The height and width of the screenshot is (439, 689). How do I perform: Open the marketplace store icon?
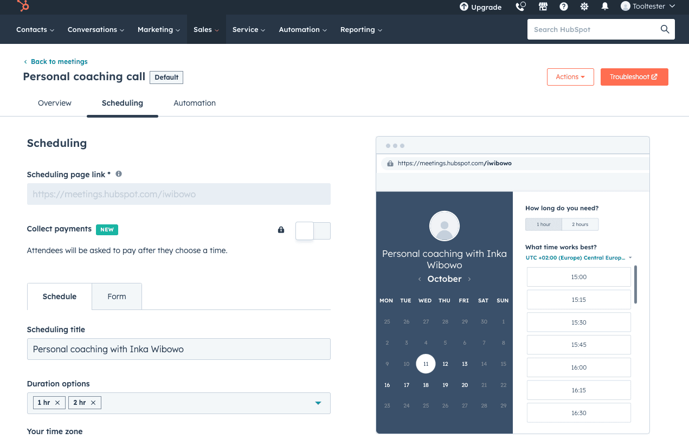point(543,7)
